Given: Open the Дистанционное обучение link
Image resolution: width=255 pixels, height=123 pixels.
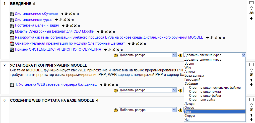Looking at the screenshot, I should (36, 14).
